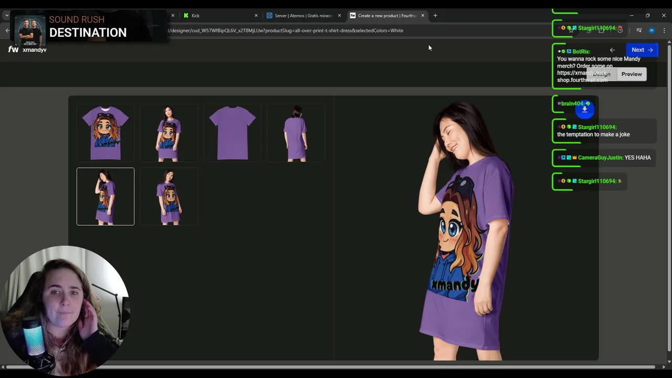Select the plain purple back flat thumbnail
Image resolution: width=672 pixels, height=378 pixels.
[x=232, y=133]
